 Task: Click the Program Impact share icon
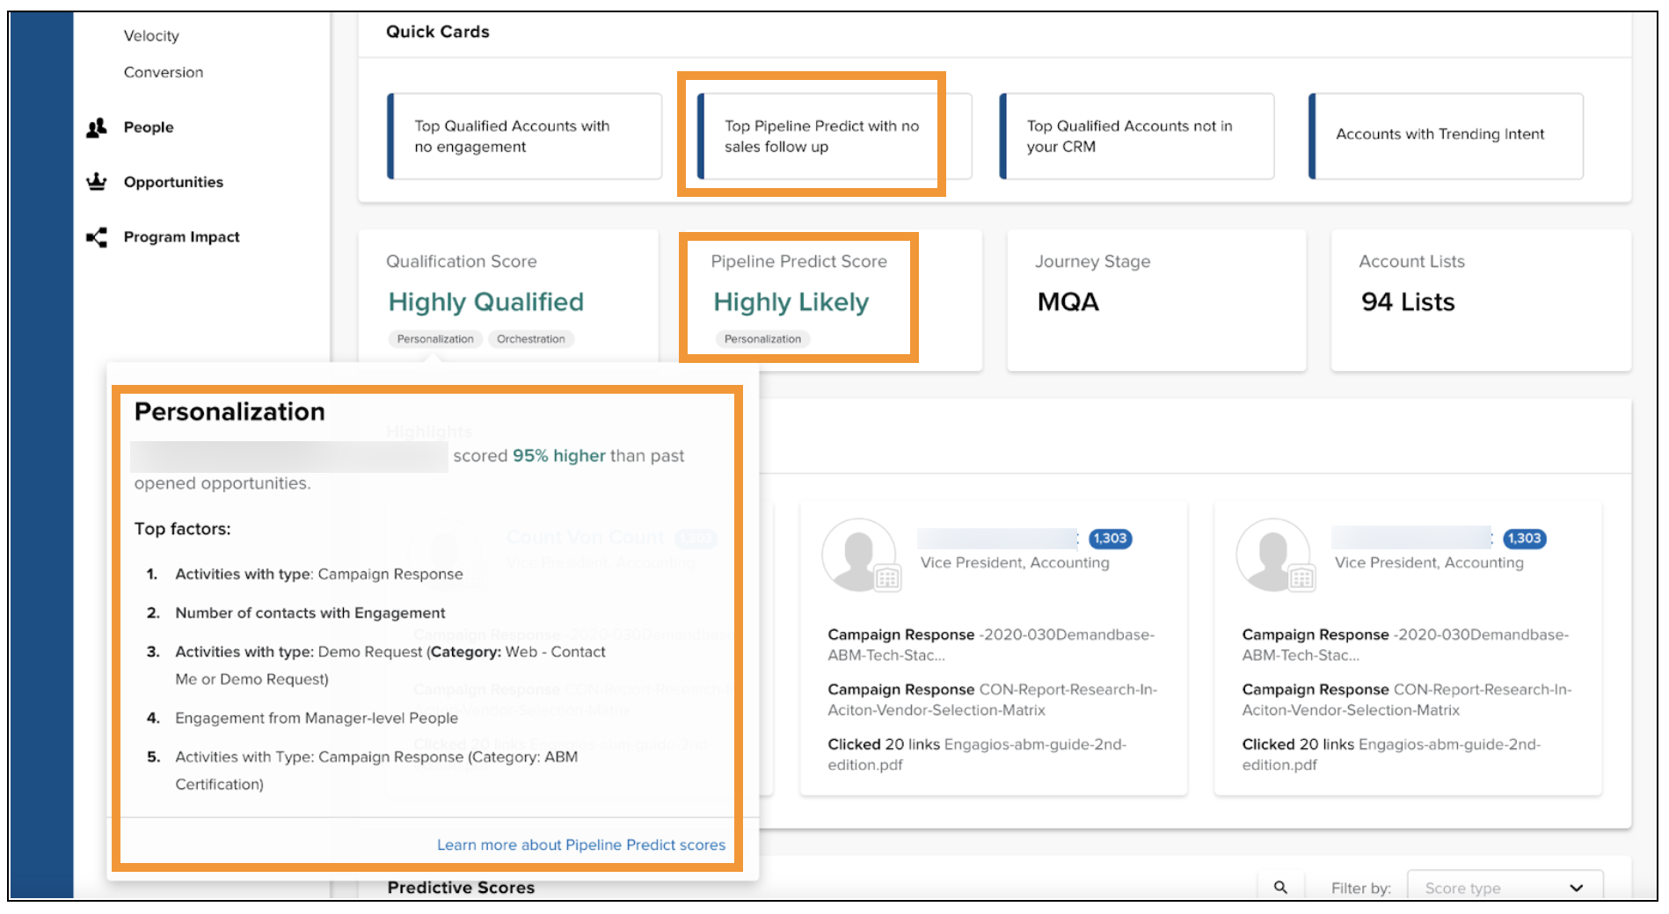97,237
